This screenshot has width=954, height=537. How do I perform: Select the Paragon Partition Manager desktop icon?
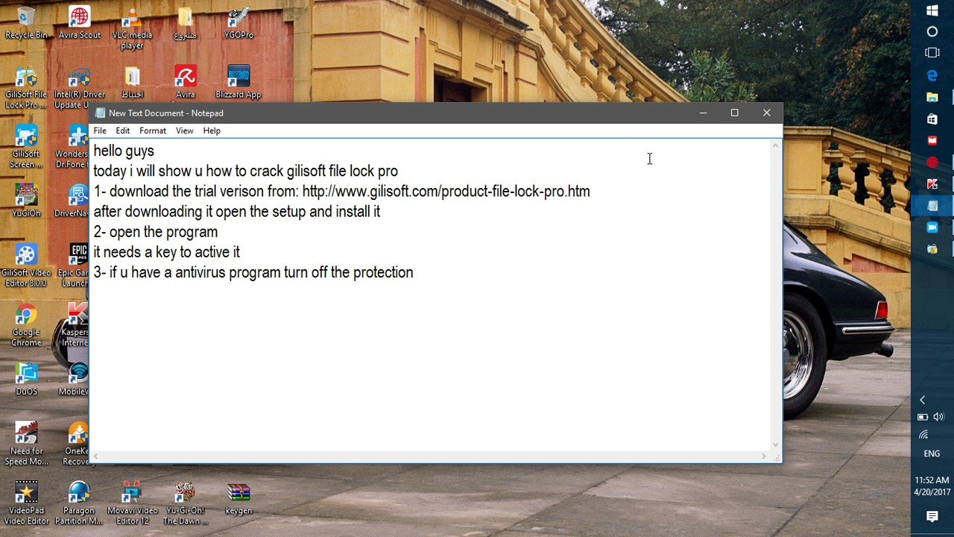tap(79, 503)
